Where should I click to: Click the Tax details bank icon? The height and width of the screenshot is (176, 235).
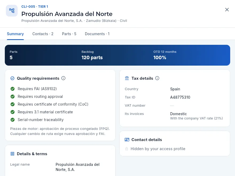click(x=127, y=78)
